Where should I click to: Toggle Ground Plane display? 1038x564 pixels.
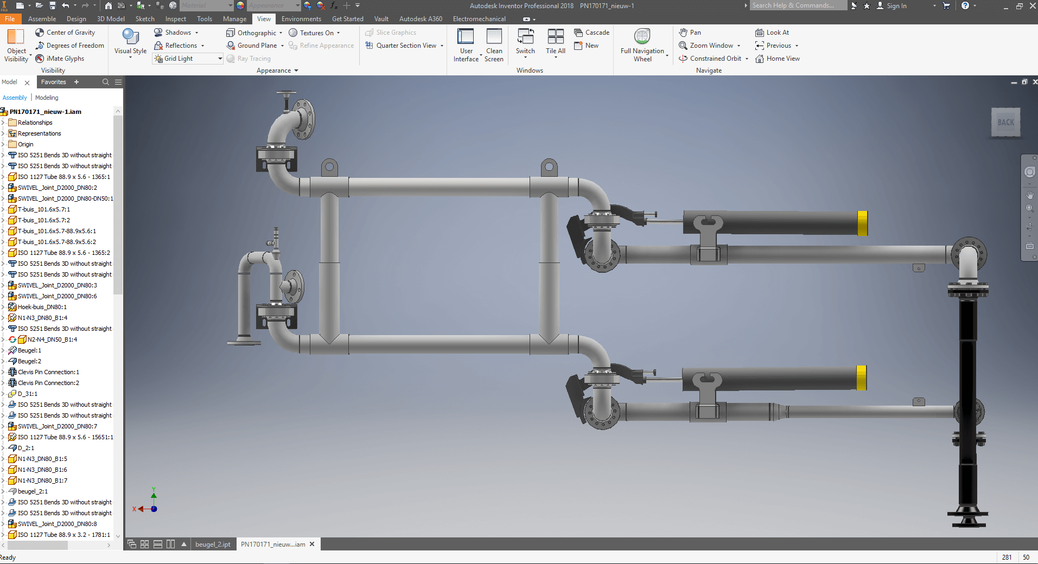click(x=252, y=46)
